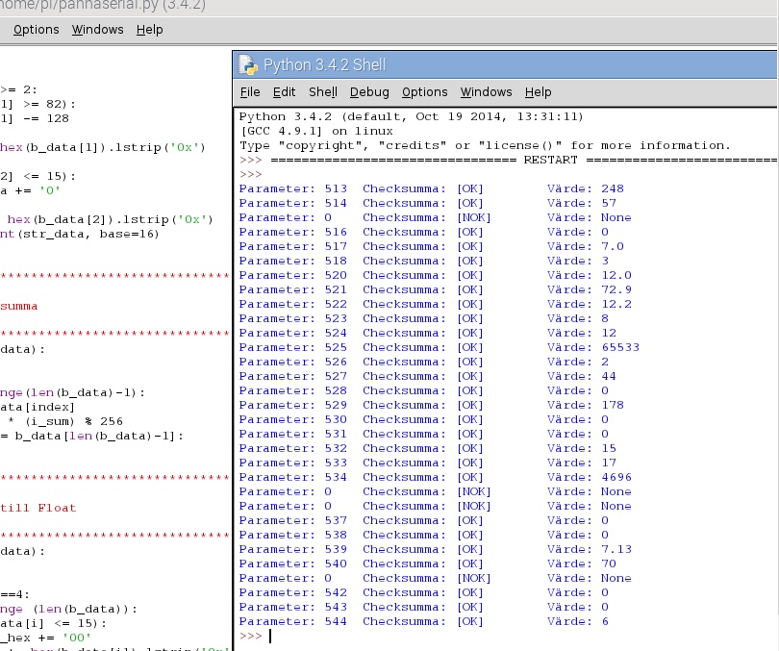This screenshot has height=651, width=779.
Task: Open Options menu in Python Shell window
Action: 425,92
